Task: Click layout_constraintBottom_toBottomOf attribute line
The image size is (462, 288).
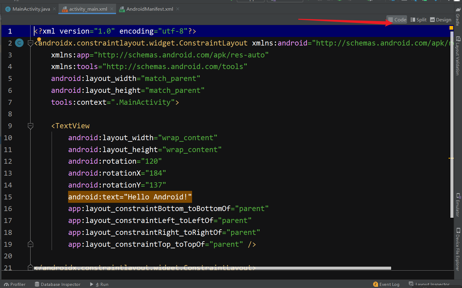Action: [x=168, y=209]
